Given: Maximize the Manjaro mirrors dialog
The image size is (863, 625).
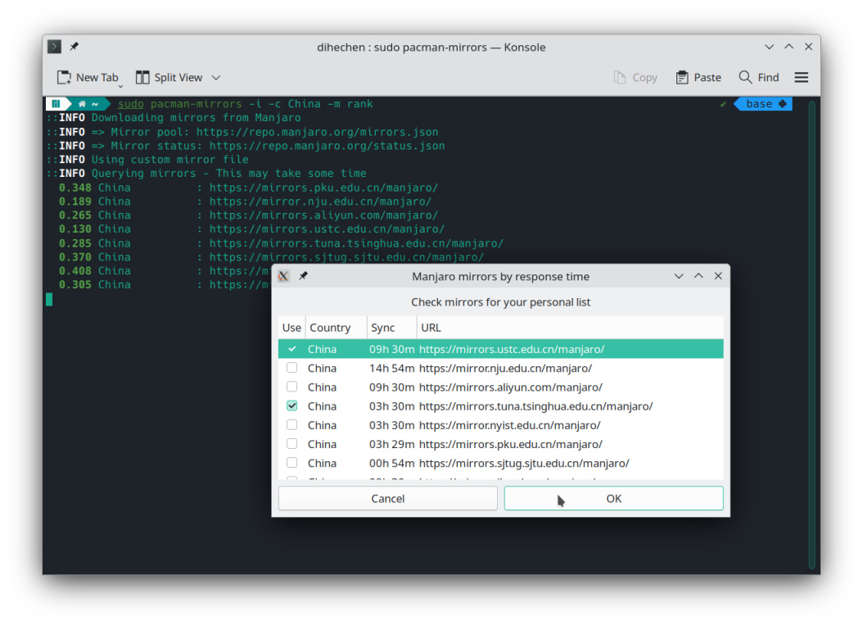Looking at the screenshot, I should click(698, 276).
